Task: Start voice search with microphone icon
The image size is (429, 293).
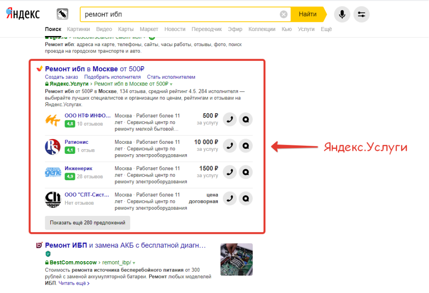Action: [x=342, y=14]
